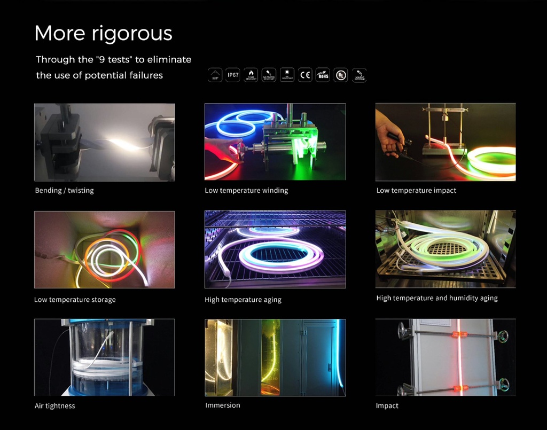View the low temperature impact photo
Image resolution: width=547 pixels, height=430 pixels.
(446, 142)
